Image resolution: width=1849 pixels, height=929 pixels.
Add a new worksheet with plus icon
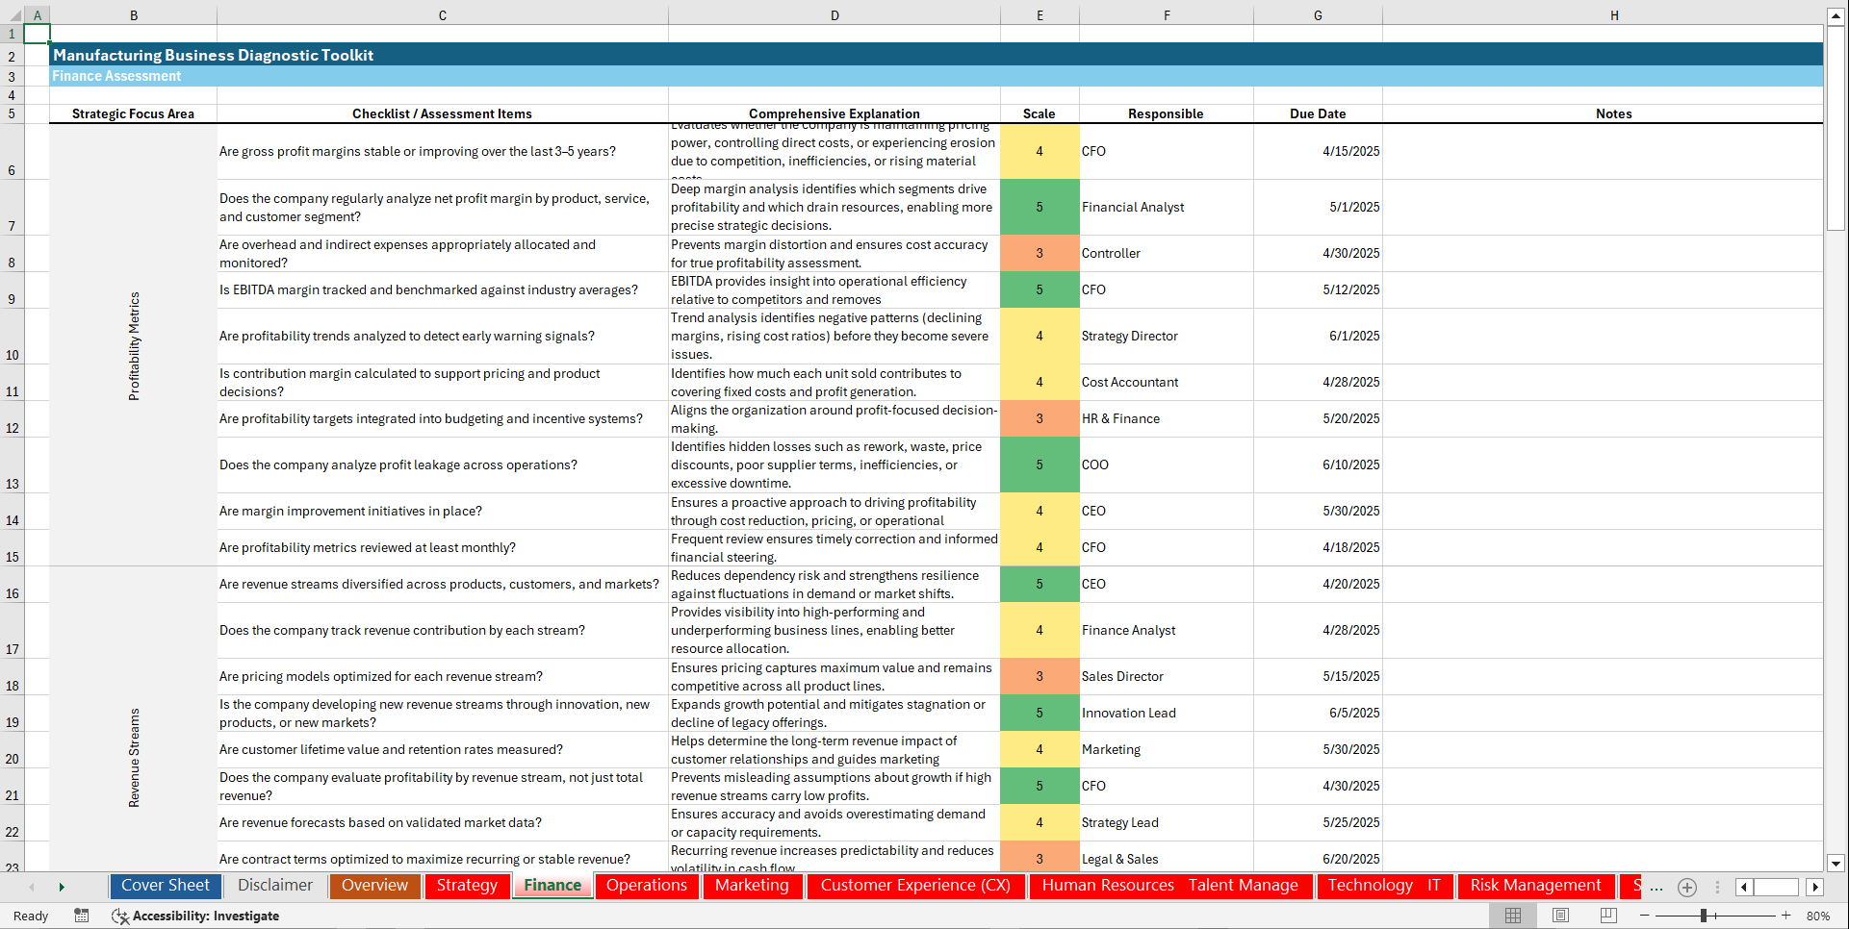[x=1686, y=887]
